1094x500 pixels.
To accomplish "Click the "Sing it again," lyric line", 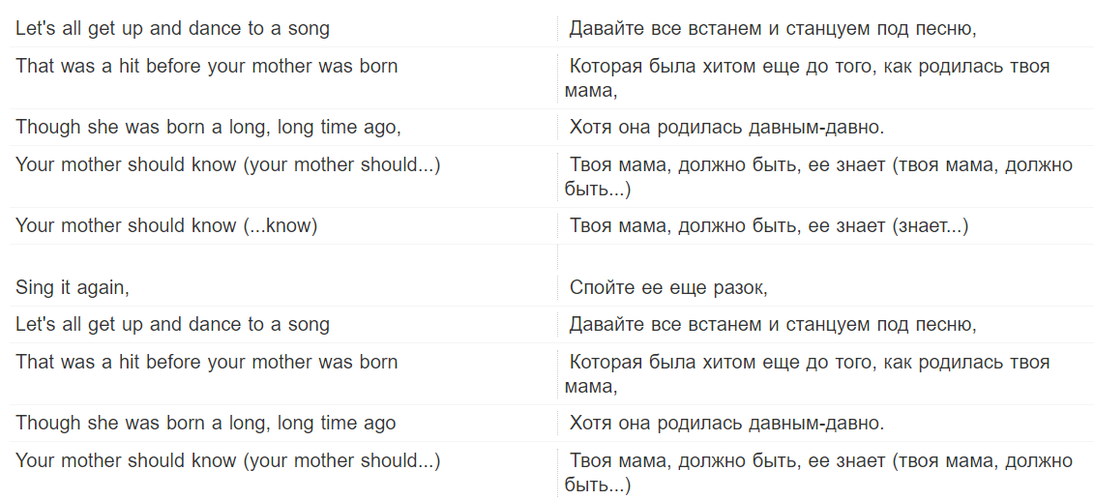I will pyautogui.click(x=73, y=287).
